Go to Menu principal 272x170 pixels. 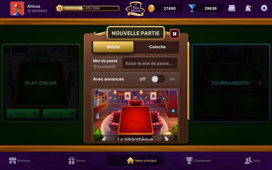(136, 161)
